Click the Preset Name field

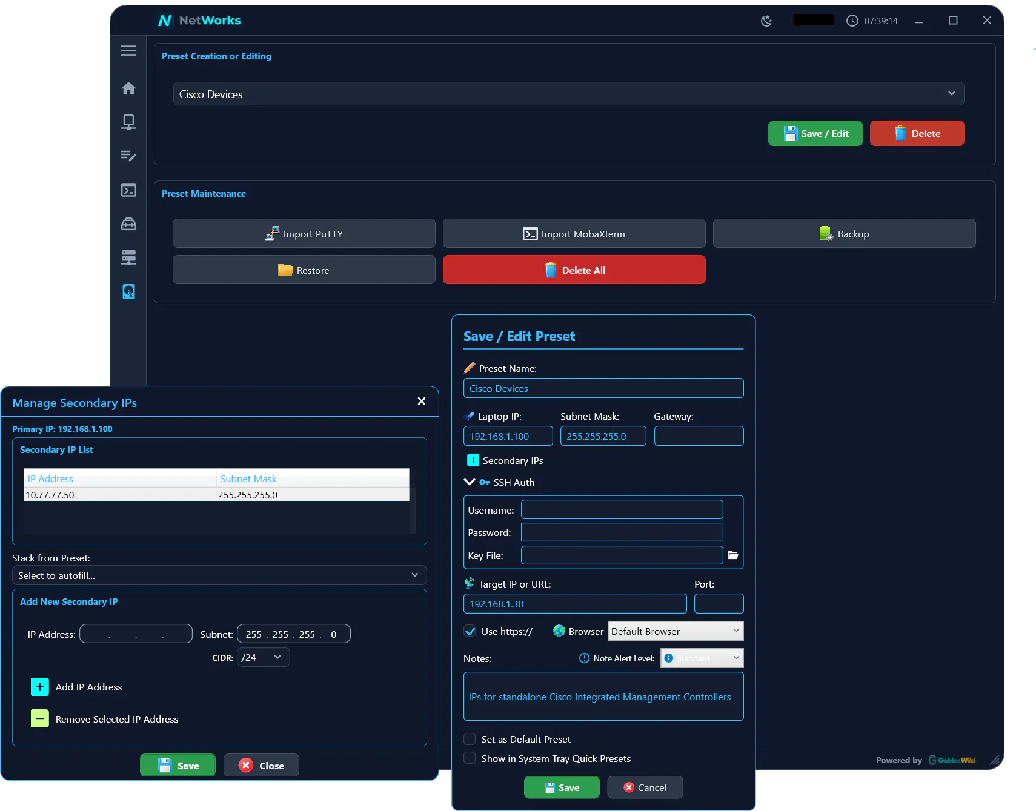pyautogui.click(x=603, y=388)
